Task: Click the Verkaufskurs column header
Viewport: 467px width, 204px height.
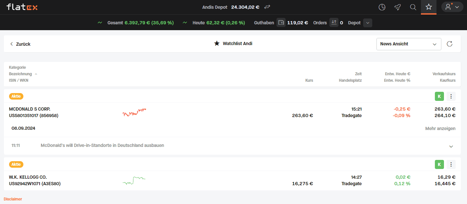Action: click(x=444, y=74)
